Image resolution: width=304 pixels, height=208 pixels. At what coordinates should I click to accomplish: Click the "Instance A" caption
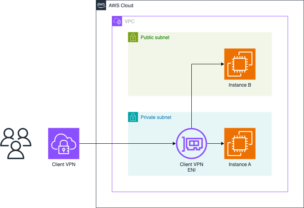[x=240, y=164]
